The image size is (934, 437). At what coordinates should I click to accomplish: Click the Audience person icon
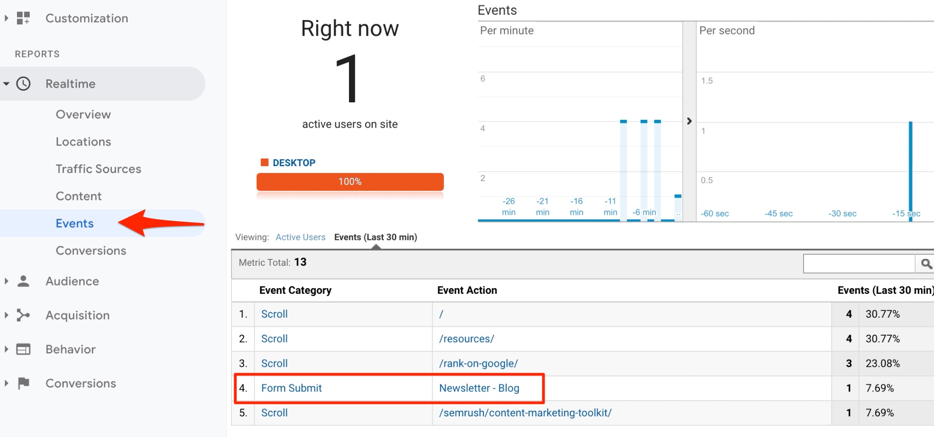(x=23, y=281)
